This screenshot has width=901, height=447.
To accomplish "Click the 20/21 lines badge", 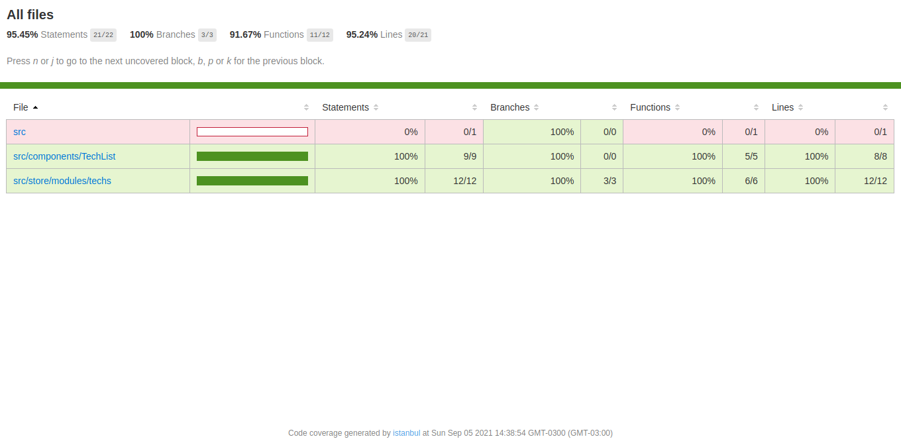I will pyautogui.click(x=418, y=35).
